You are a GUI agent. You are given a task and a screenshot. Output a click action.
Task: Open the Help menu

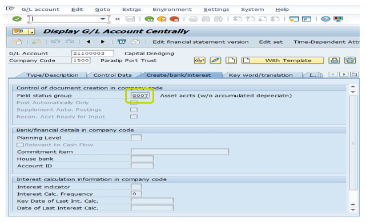coord(282,10)
